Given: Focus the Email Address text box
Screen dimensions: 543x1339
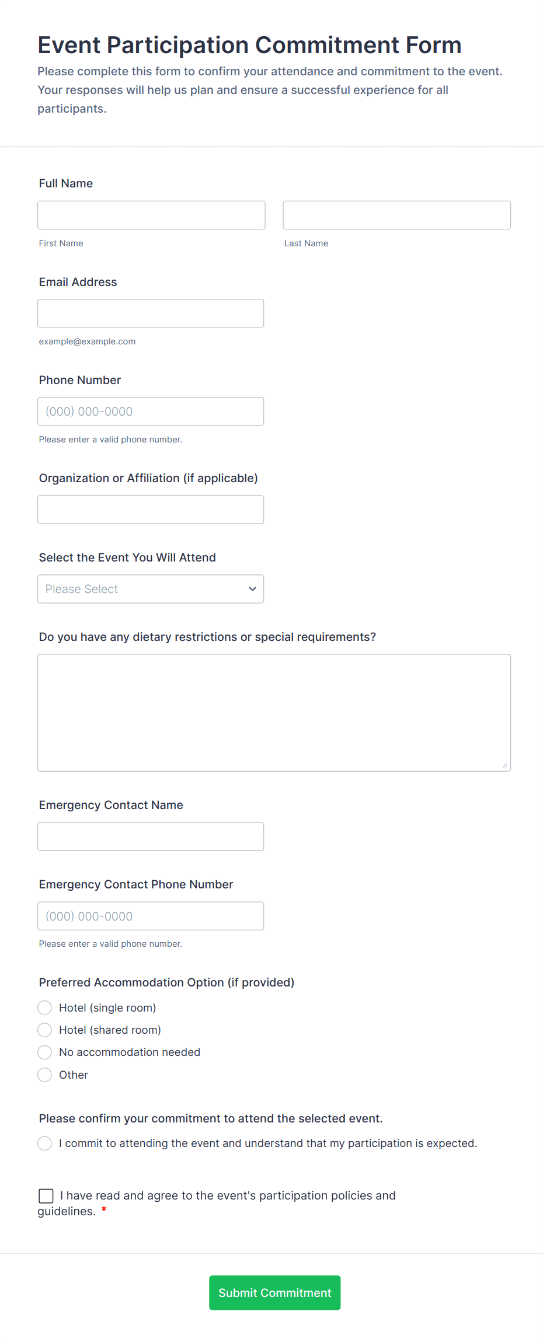Looking at the screenshot, I should click(151, 313).
